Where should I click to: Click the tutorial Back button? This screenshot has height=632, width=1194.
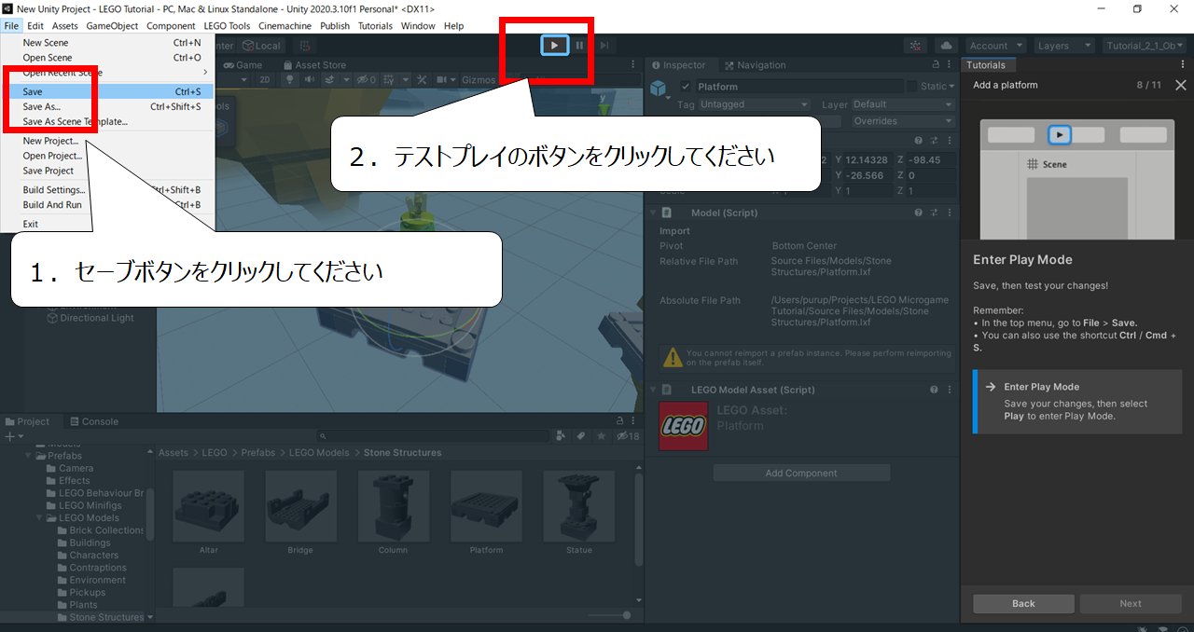coord(1023,603)
